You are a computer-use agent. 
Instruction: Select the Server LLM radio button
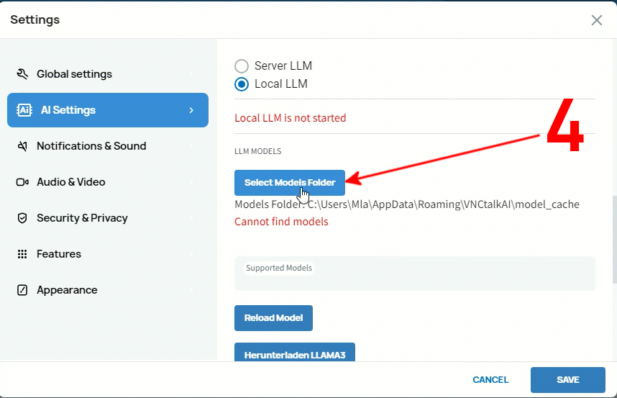tap(242, 65)
